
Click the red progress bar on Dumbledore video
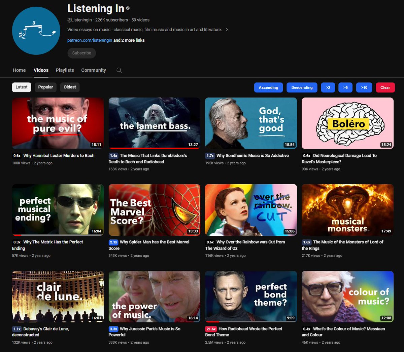click(154, 148)
